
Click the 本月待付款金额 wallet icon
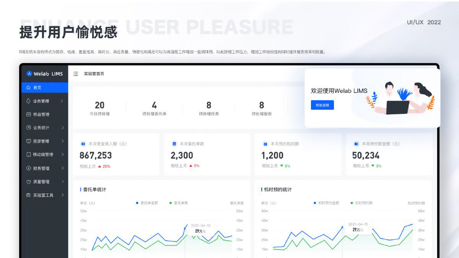tap(356, 144)
